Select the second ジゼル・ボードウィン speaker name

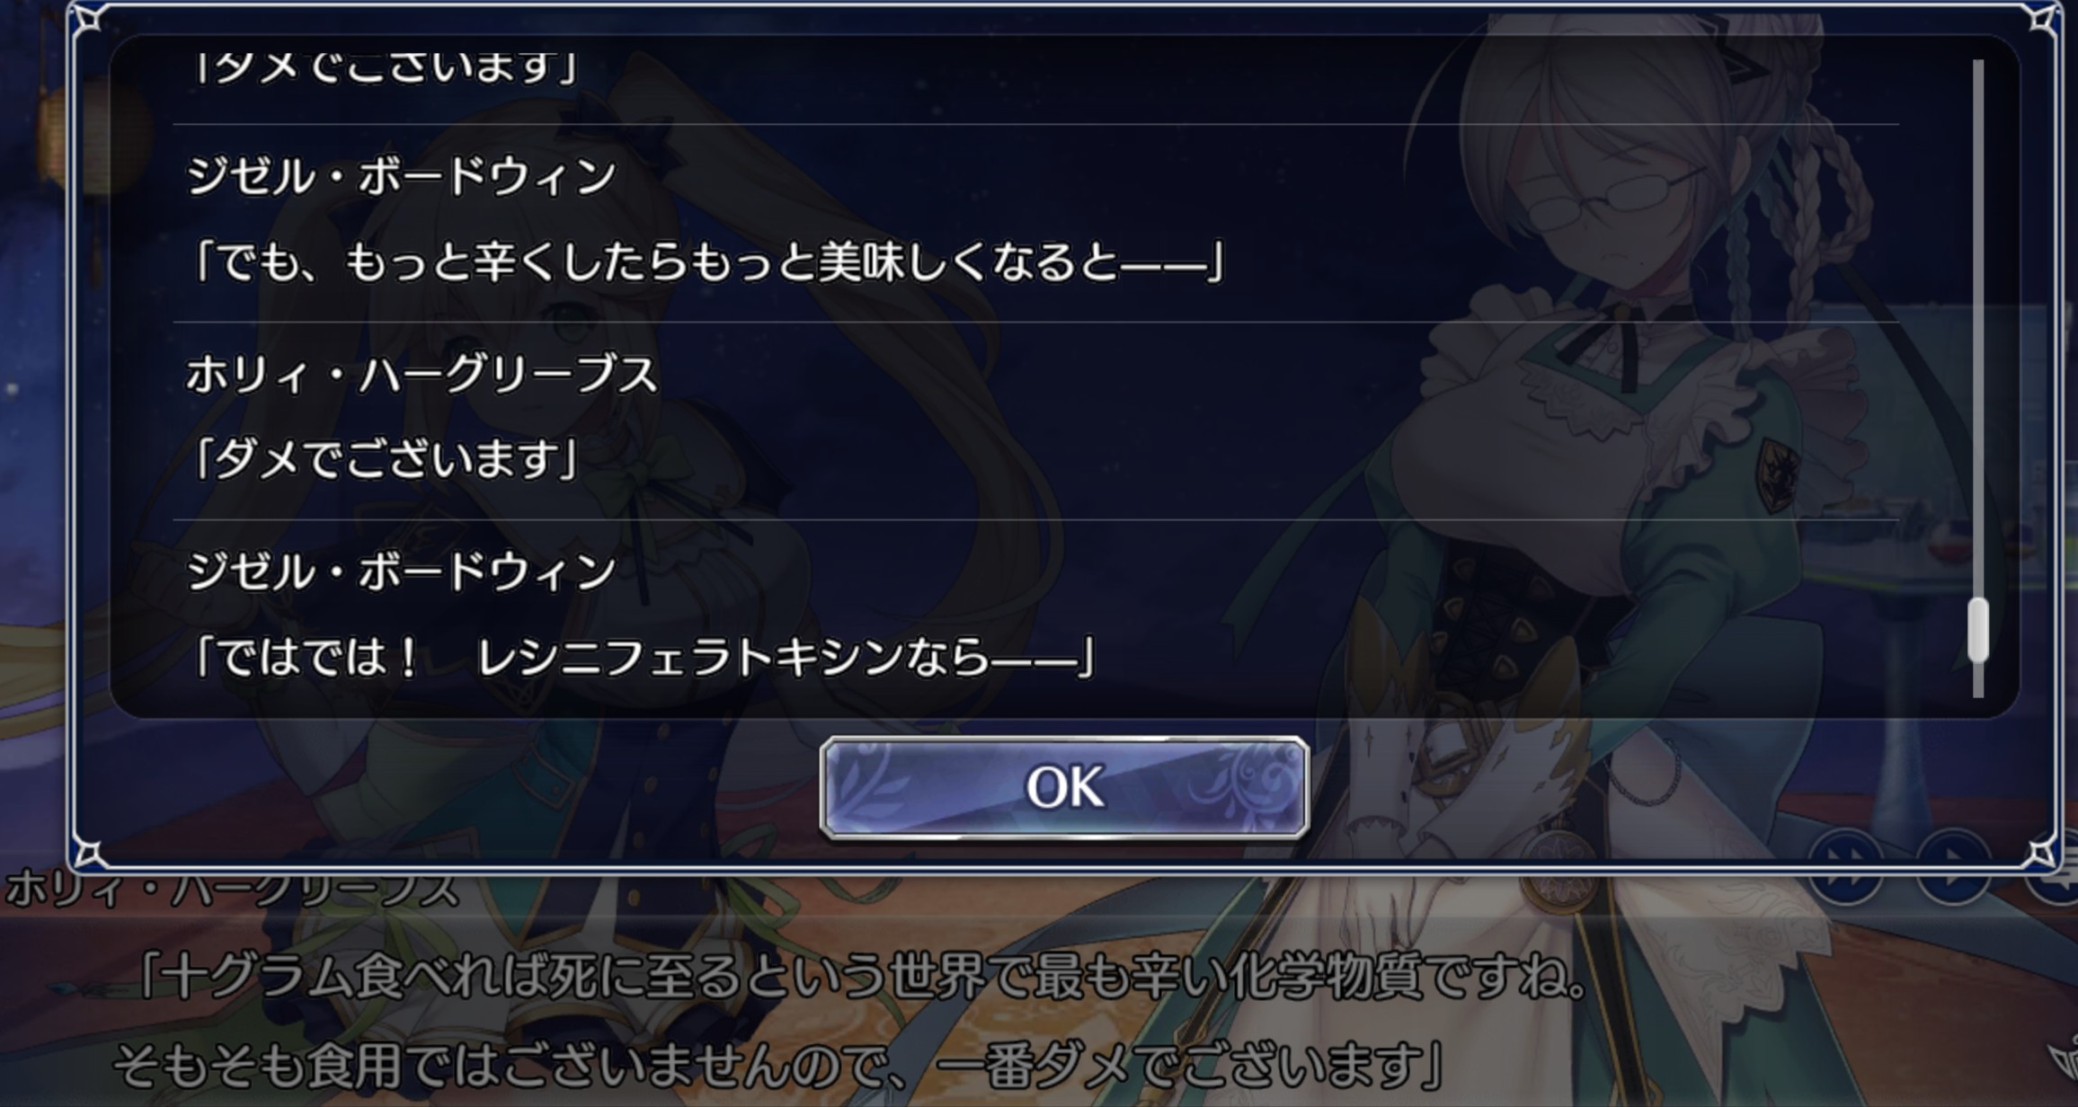point(401,571)
